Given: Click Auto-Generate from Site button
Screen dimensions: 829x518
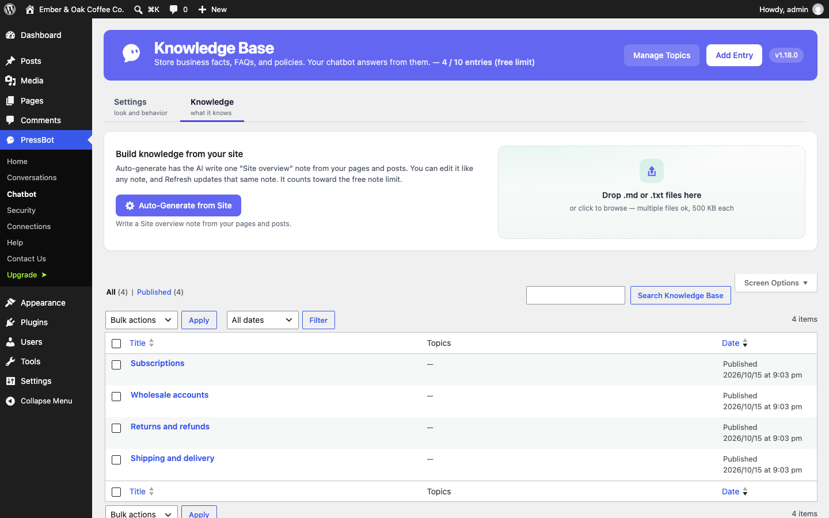Looking at the screenshot, I should tap(178, 205).
